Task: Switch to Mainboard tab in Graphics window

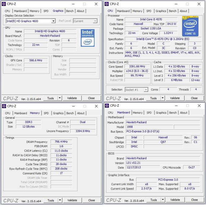Action: pos(20,11)
